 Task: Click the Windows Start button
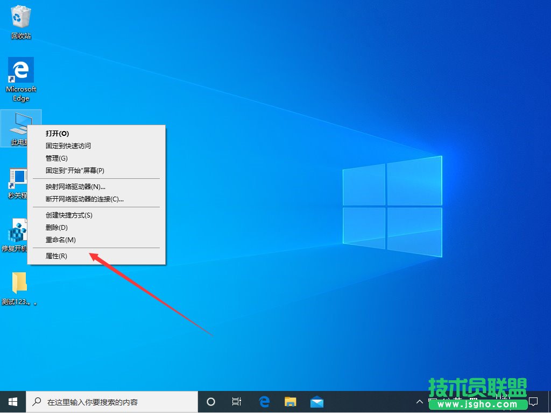point(12,401)
